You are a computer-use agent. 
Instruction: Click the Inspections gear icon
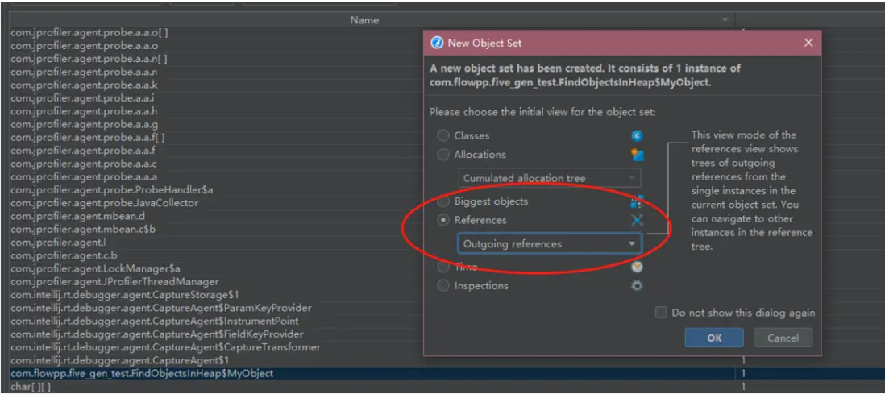638,286
